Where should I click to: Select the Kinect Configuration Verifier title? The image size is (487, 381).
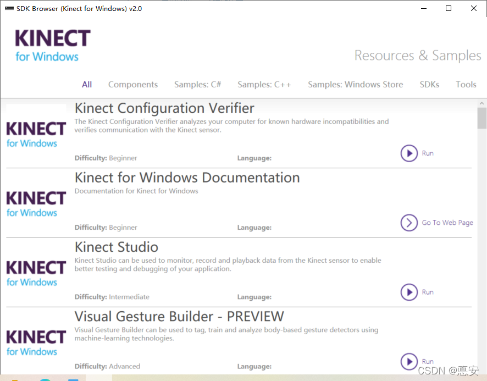164,108
